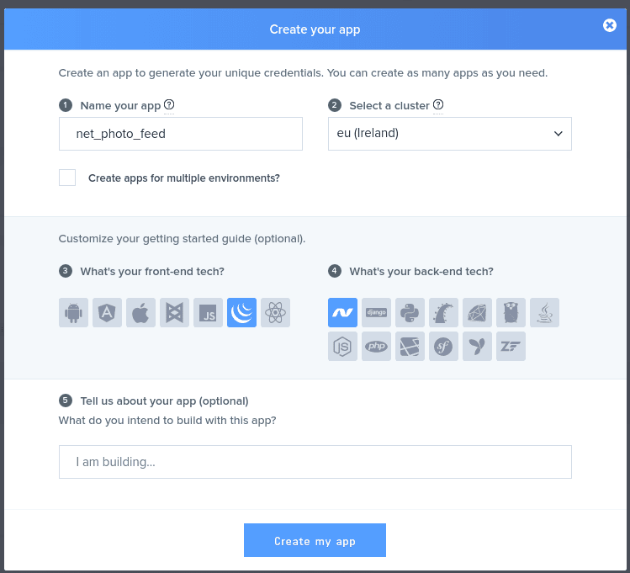630x573 pixels.
Task: Choose the vanilla JS front-end icon
Action: click(208, 313)
